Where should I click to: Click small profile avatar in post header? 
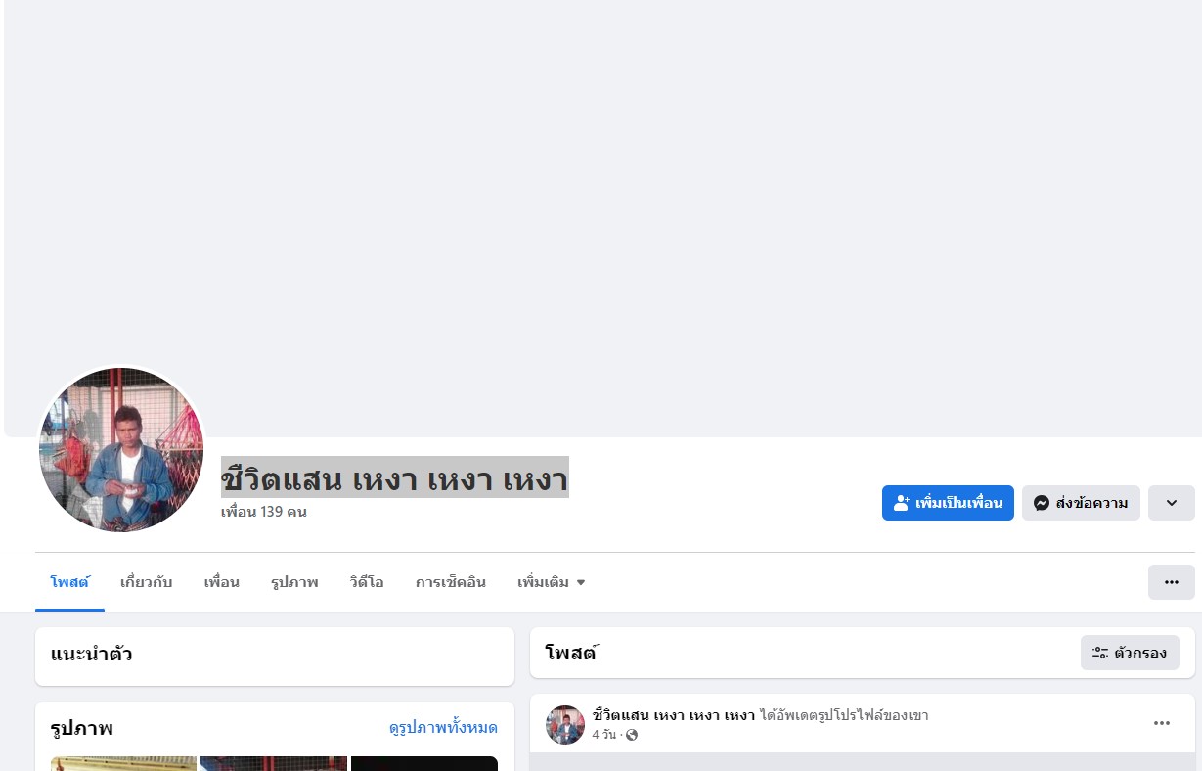pos(565,725)
